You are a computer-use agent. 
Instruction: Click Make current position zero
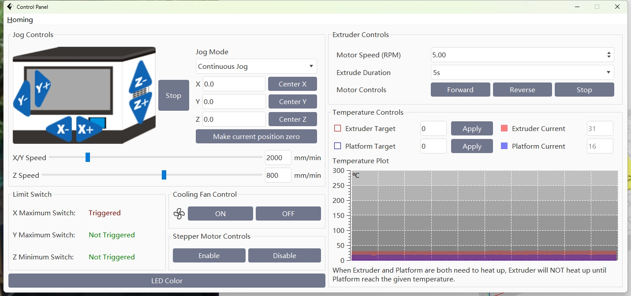coord(256,137)
